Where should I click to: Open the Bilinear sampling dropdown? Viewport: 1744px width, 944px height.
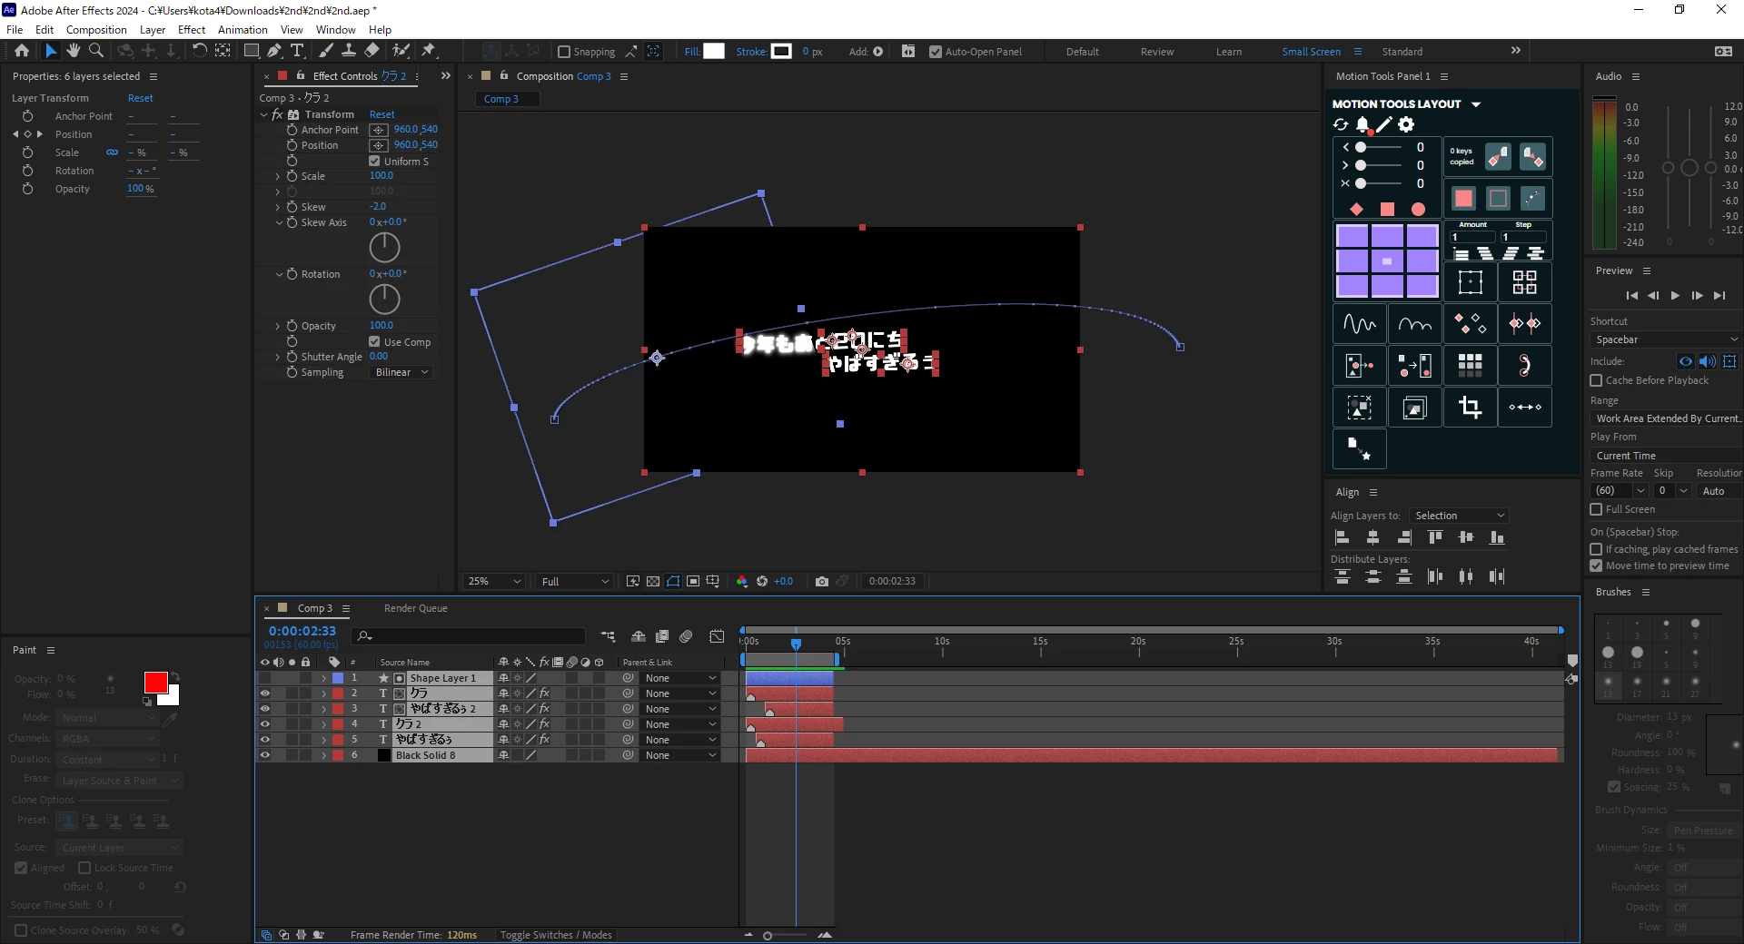[401, 373]
